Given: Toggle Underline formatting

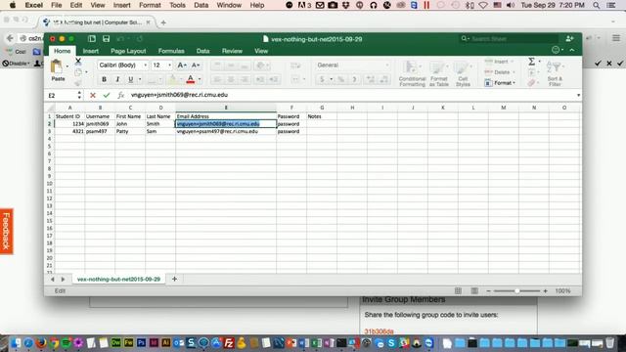Looking at the screenshot, I should pyautogui.click(x=130, y=79).
